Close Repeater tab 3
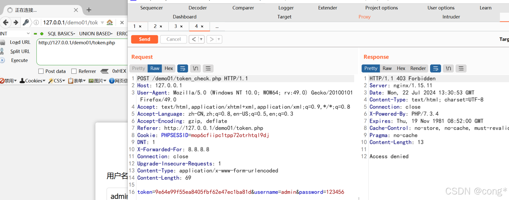This screenshot has width=509, height=200. (181, 26)
